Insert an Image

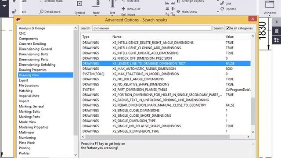(129, 14)
